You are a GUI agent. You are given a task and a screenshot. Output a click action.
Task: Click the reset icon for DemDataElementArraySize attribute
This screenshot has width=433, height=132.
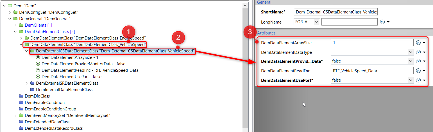[x=418, y=43]
